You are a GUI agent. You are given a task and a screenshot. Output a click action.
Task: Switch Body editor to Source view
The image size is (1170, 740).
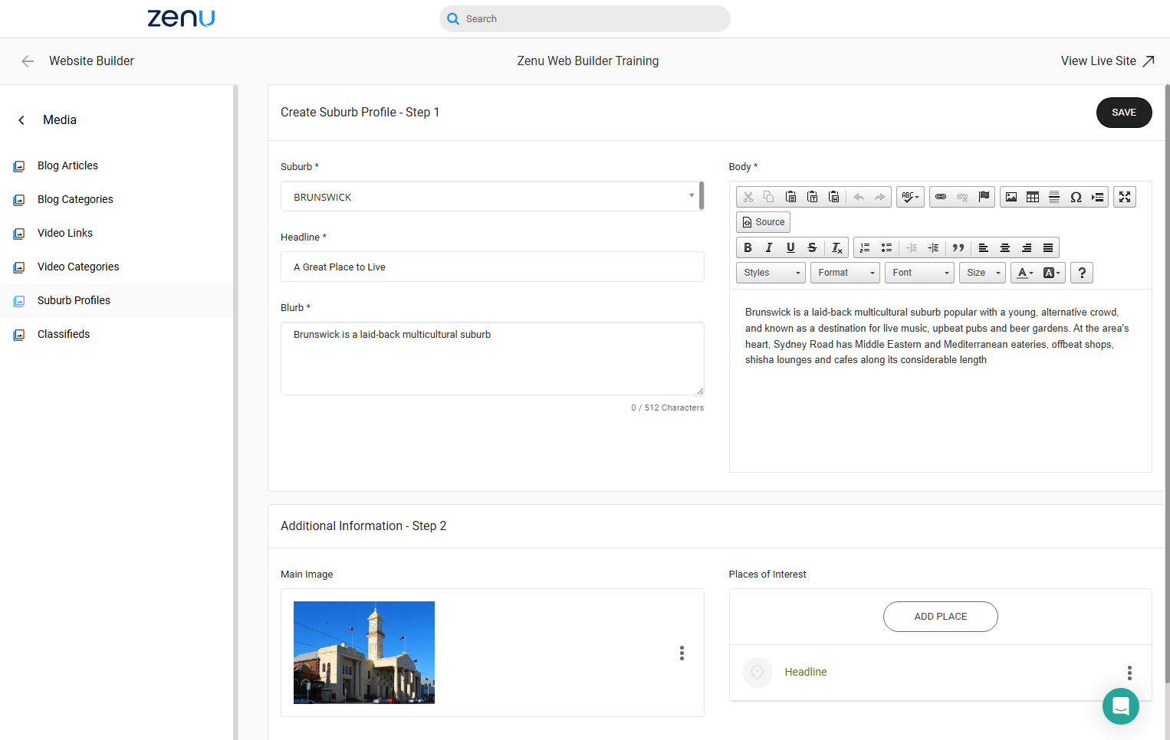764,222
